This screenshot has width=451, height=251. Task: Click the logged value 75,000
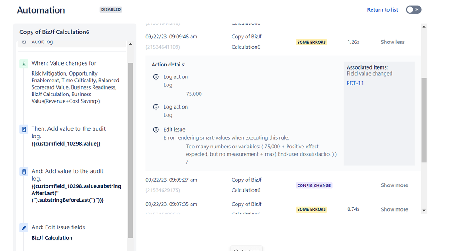194,94
